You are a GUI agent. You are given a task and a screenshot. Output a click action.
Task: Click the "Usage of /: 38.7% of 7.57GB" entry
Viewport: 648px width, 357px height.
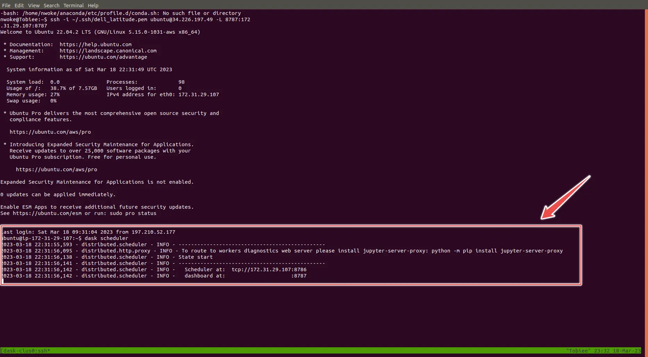52,88
